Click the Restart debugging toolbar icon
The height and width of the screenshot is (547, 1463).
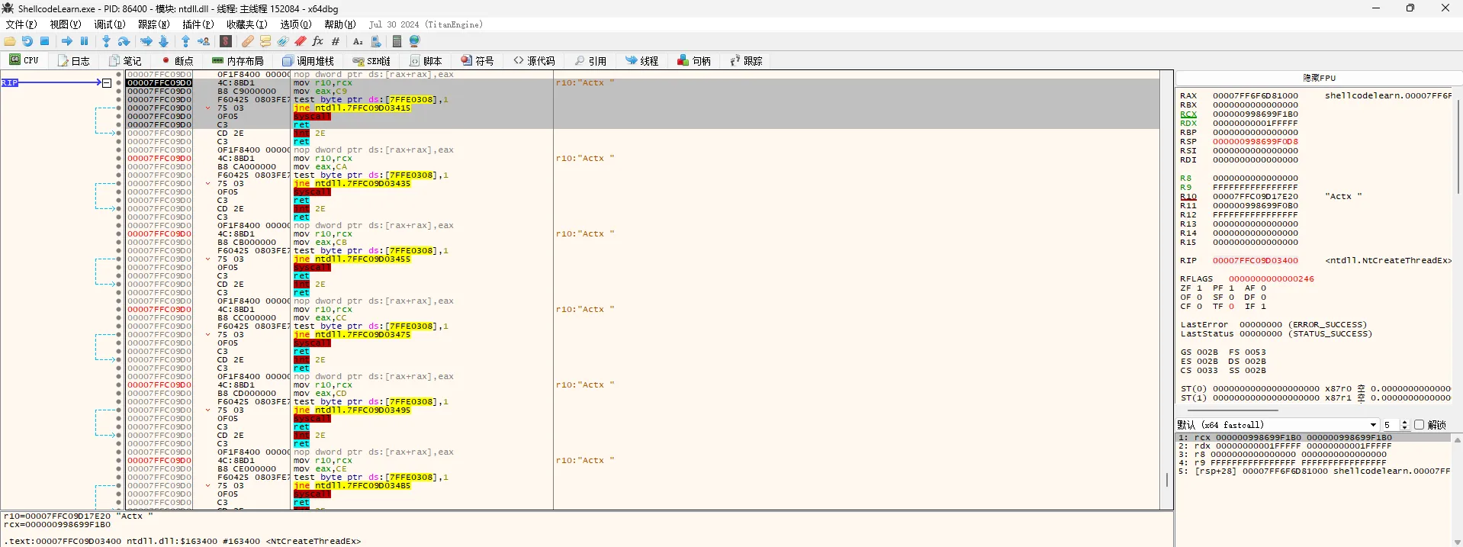click(27, 41)
